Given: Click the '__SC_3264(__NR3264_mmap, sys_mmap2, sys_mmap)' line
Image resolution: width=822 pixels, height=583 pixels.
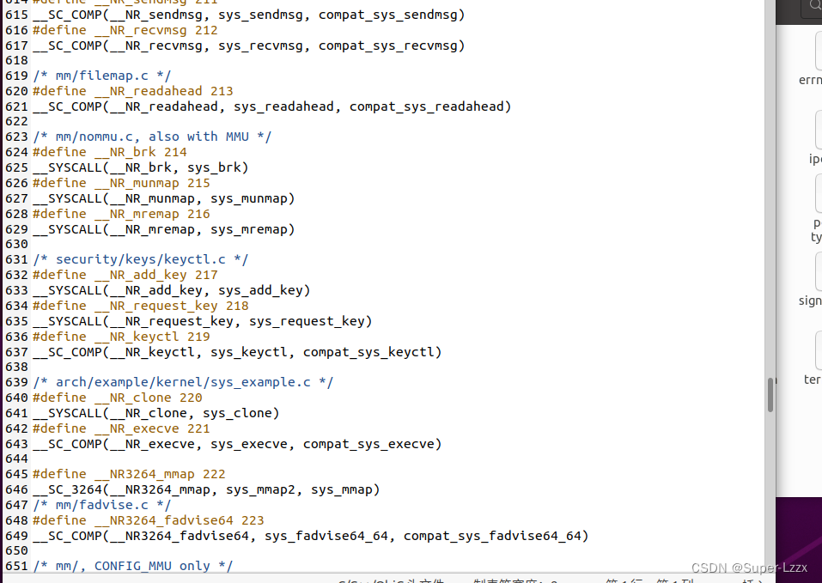Looking at the screenshot, I should (x=206, y=489).
